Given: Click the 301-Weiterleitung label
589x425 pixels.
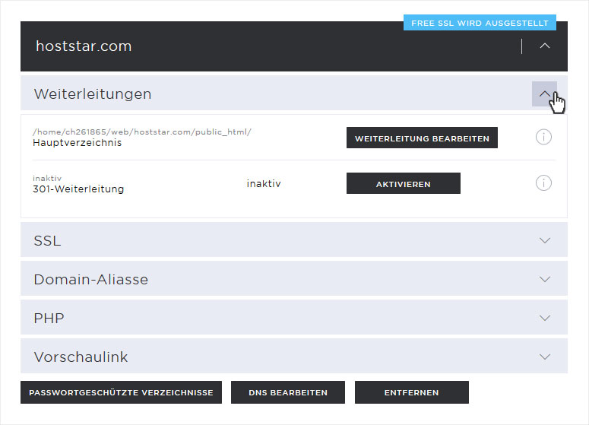Looking at the screenshot, I should (78, 189).
